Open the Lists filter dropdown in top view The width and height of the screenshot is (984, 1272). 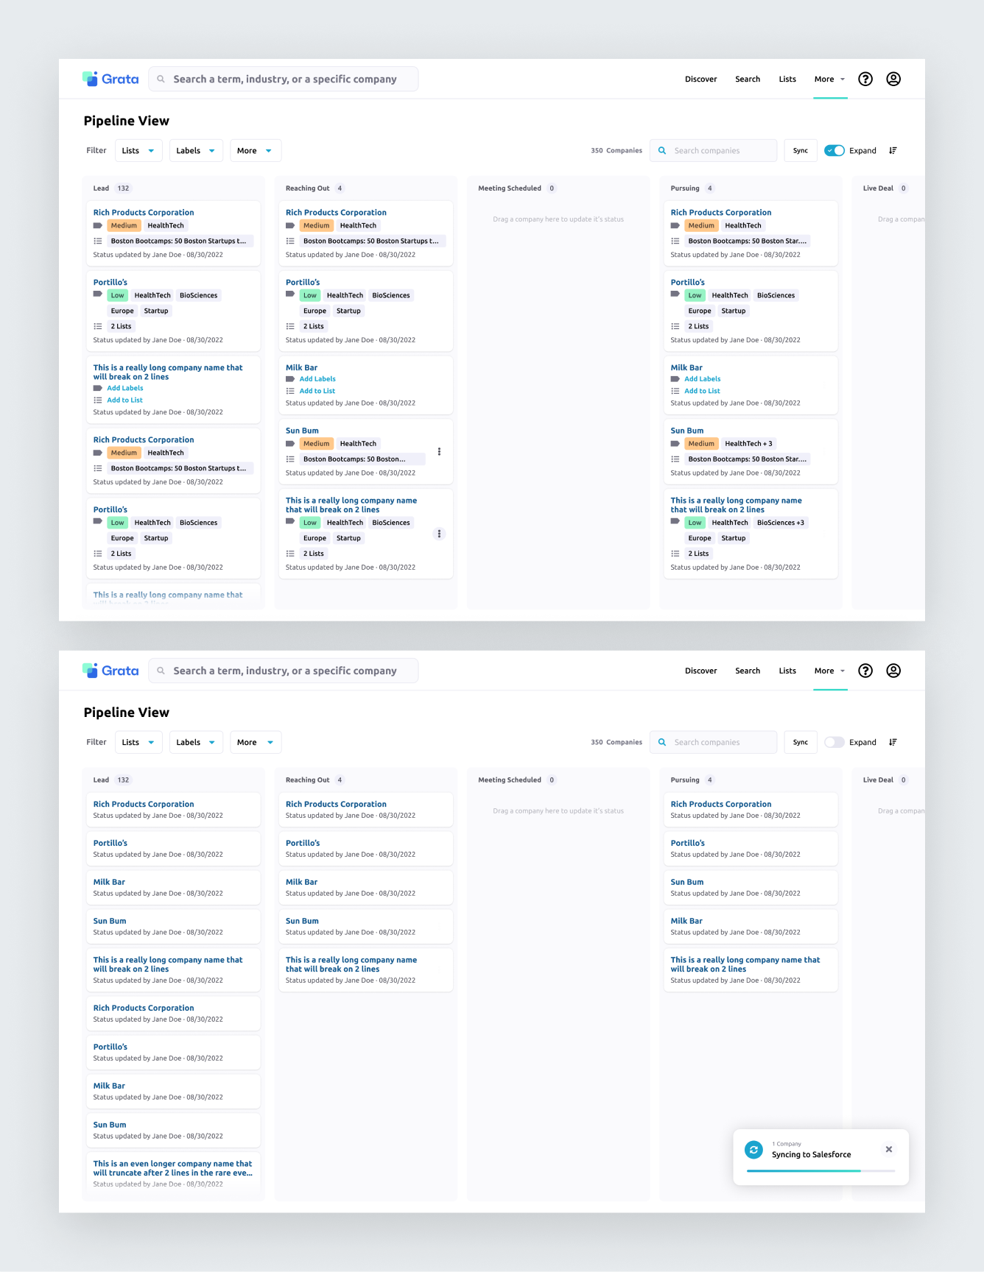point(138,150)
